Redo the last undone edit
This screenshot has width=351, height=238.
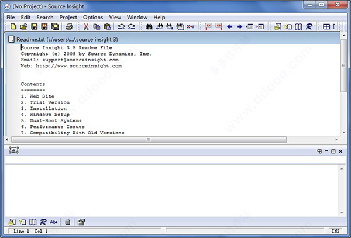point(132,27)
